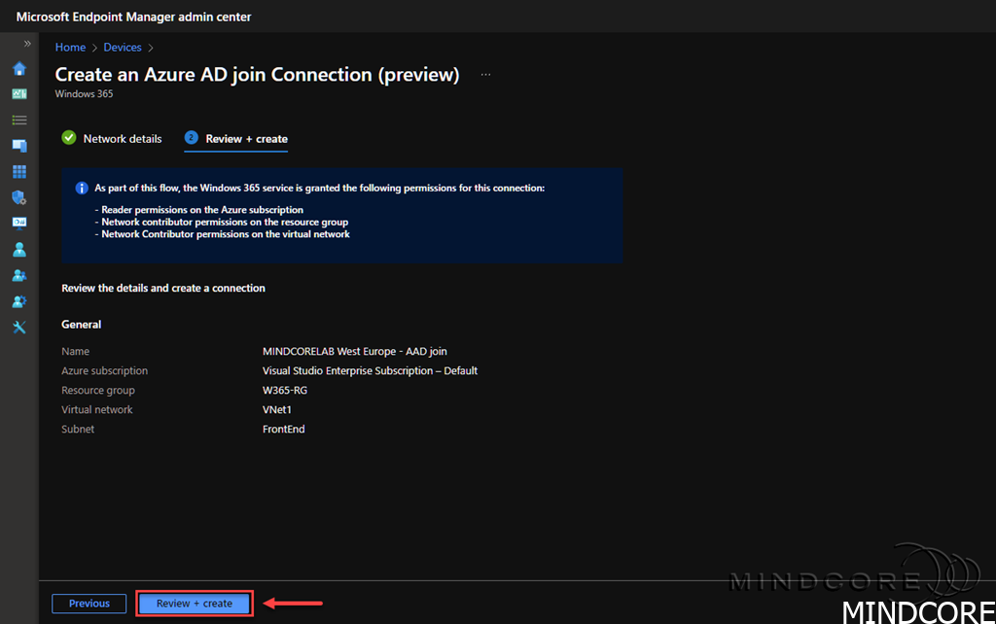Open Troubleshooting wrench icon
Screen dimensions: 996x624
18,327
